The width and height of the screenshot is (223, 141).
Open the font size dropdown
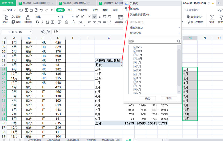coord(73,17)
